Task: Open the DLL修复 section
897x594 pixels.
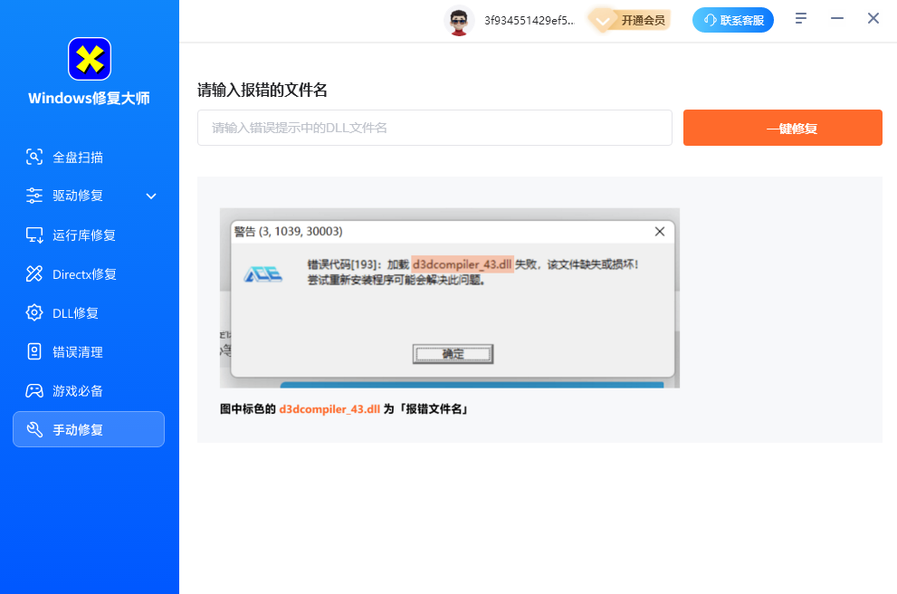Action: click(x=89, y=312)
